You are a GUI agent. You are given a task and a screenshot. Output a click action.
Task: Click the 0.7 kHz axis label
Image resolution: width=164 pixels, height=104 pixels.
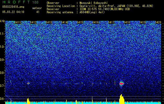click(2, 86)
